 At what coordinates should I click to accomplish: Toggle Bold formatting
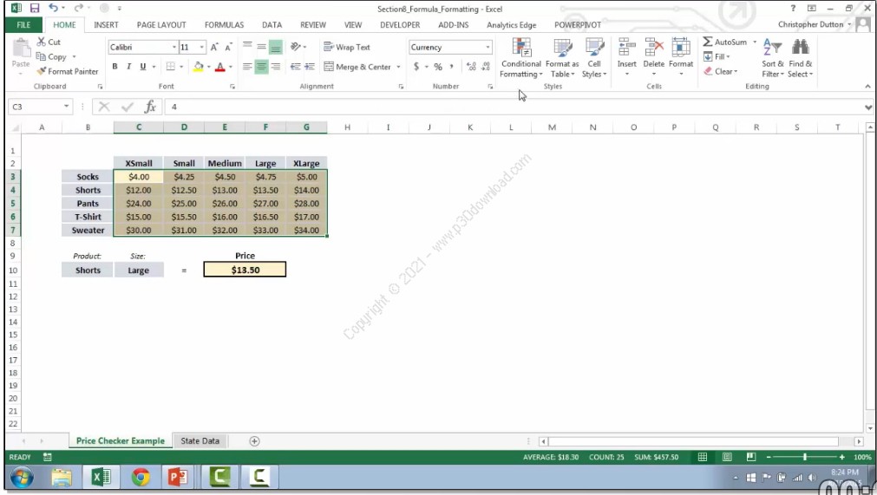point(115,67)
